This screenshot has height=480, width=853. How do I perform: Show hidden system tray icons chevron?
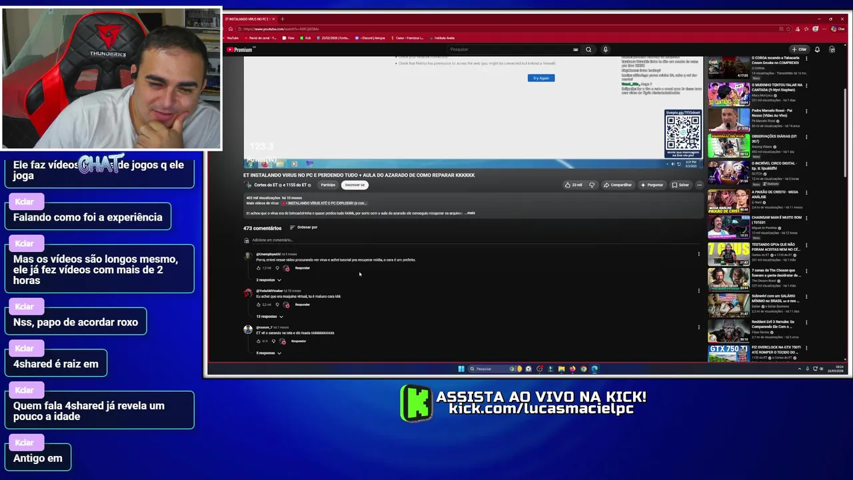(800, 369)
